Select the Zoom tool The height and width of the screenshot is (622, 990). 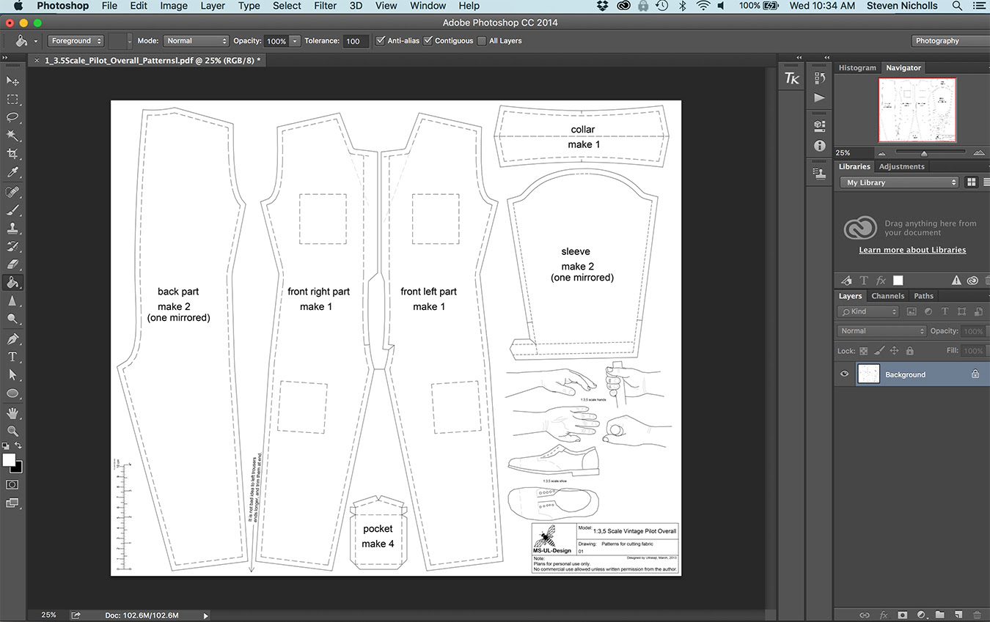coord(12,432)
